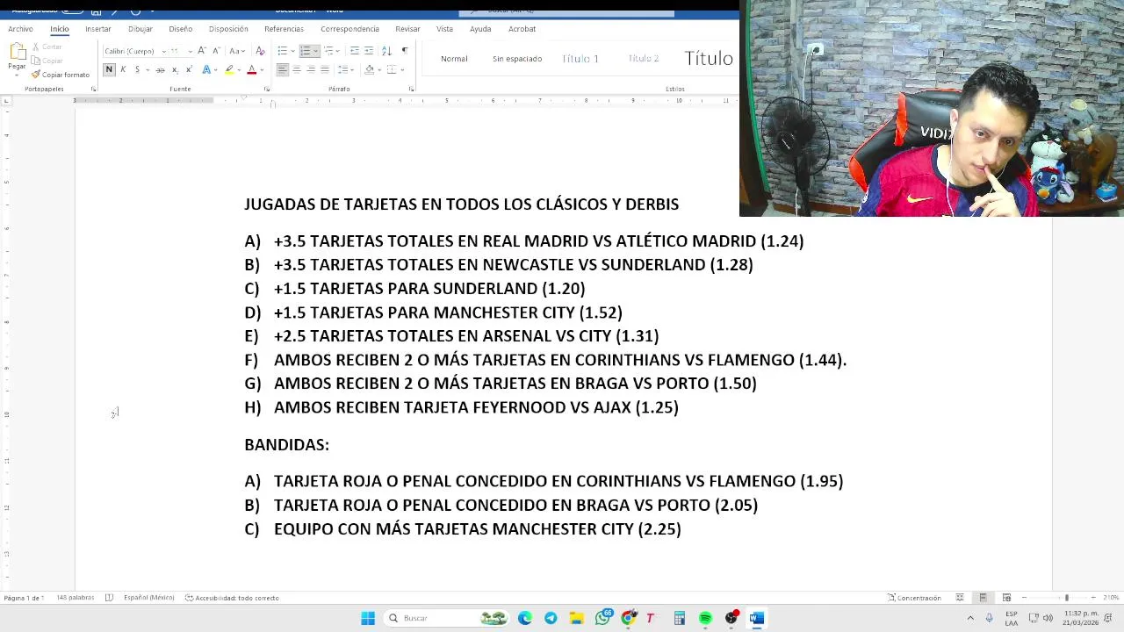
Task: Apply strikethrough formatting
Action: [x=161, y=69]
